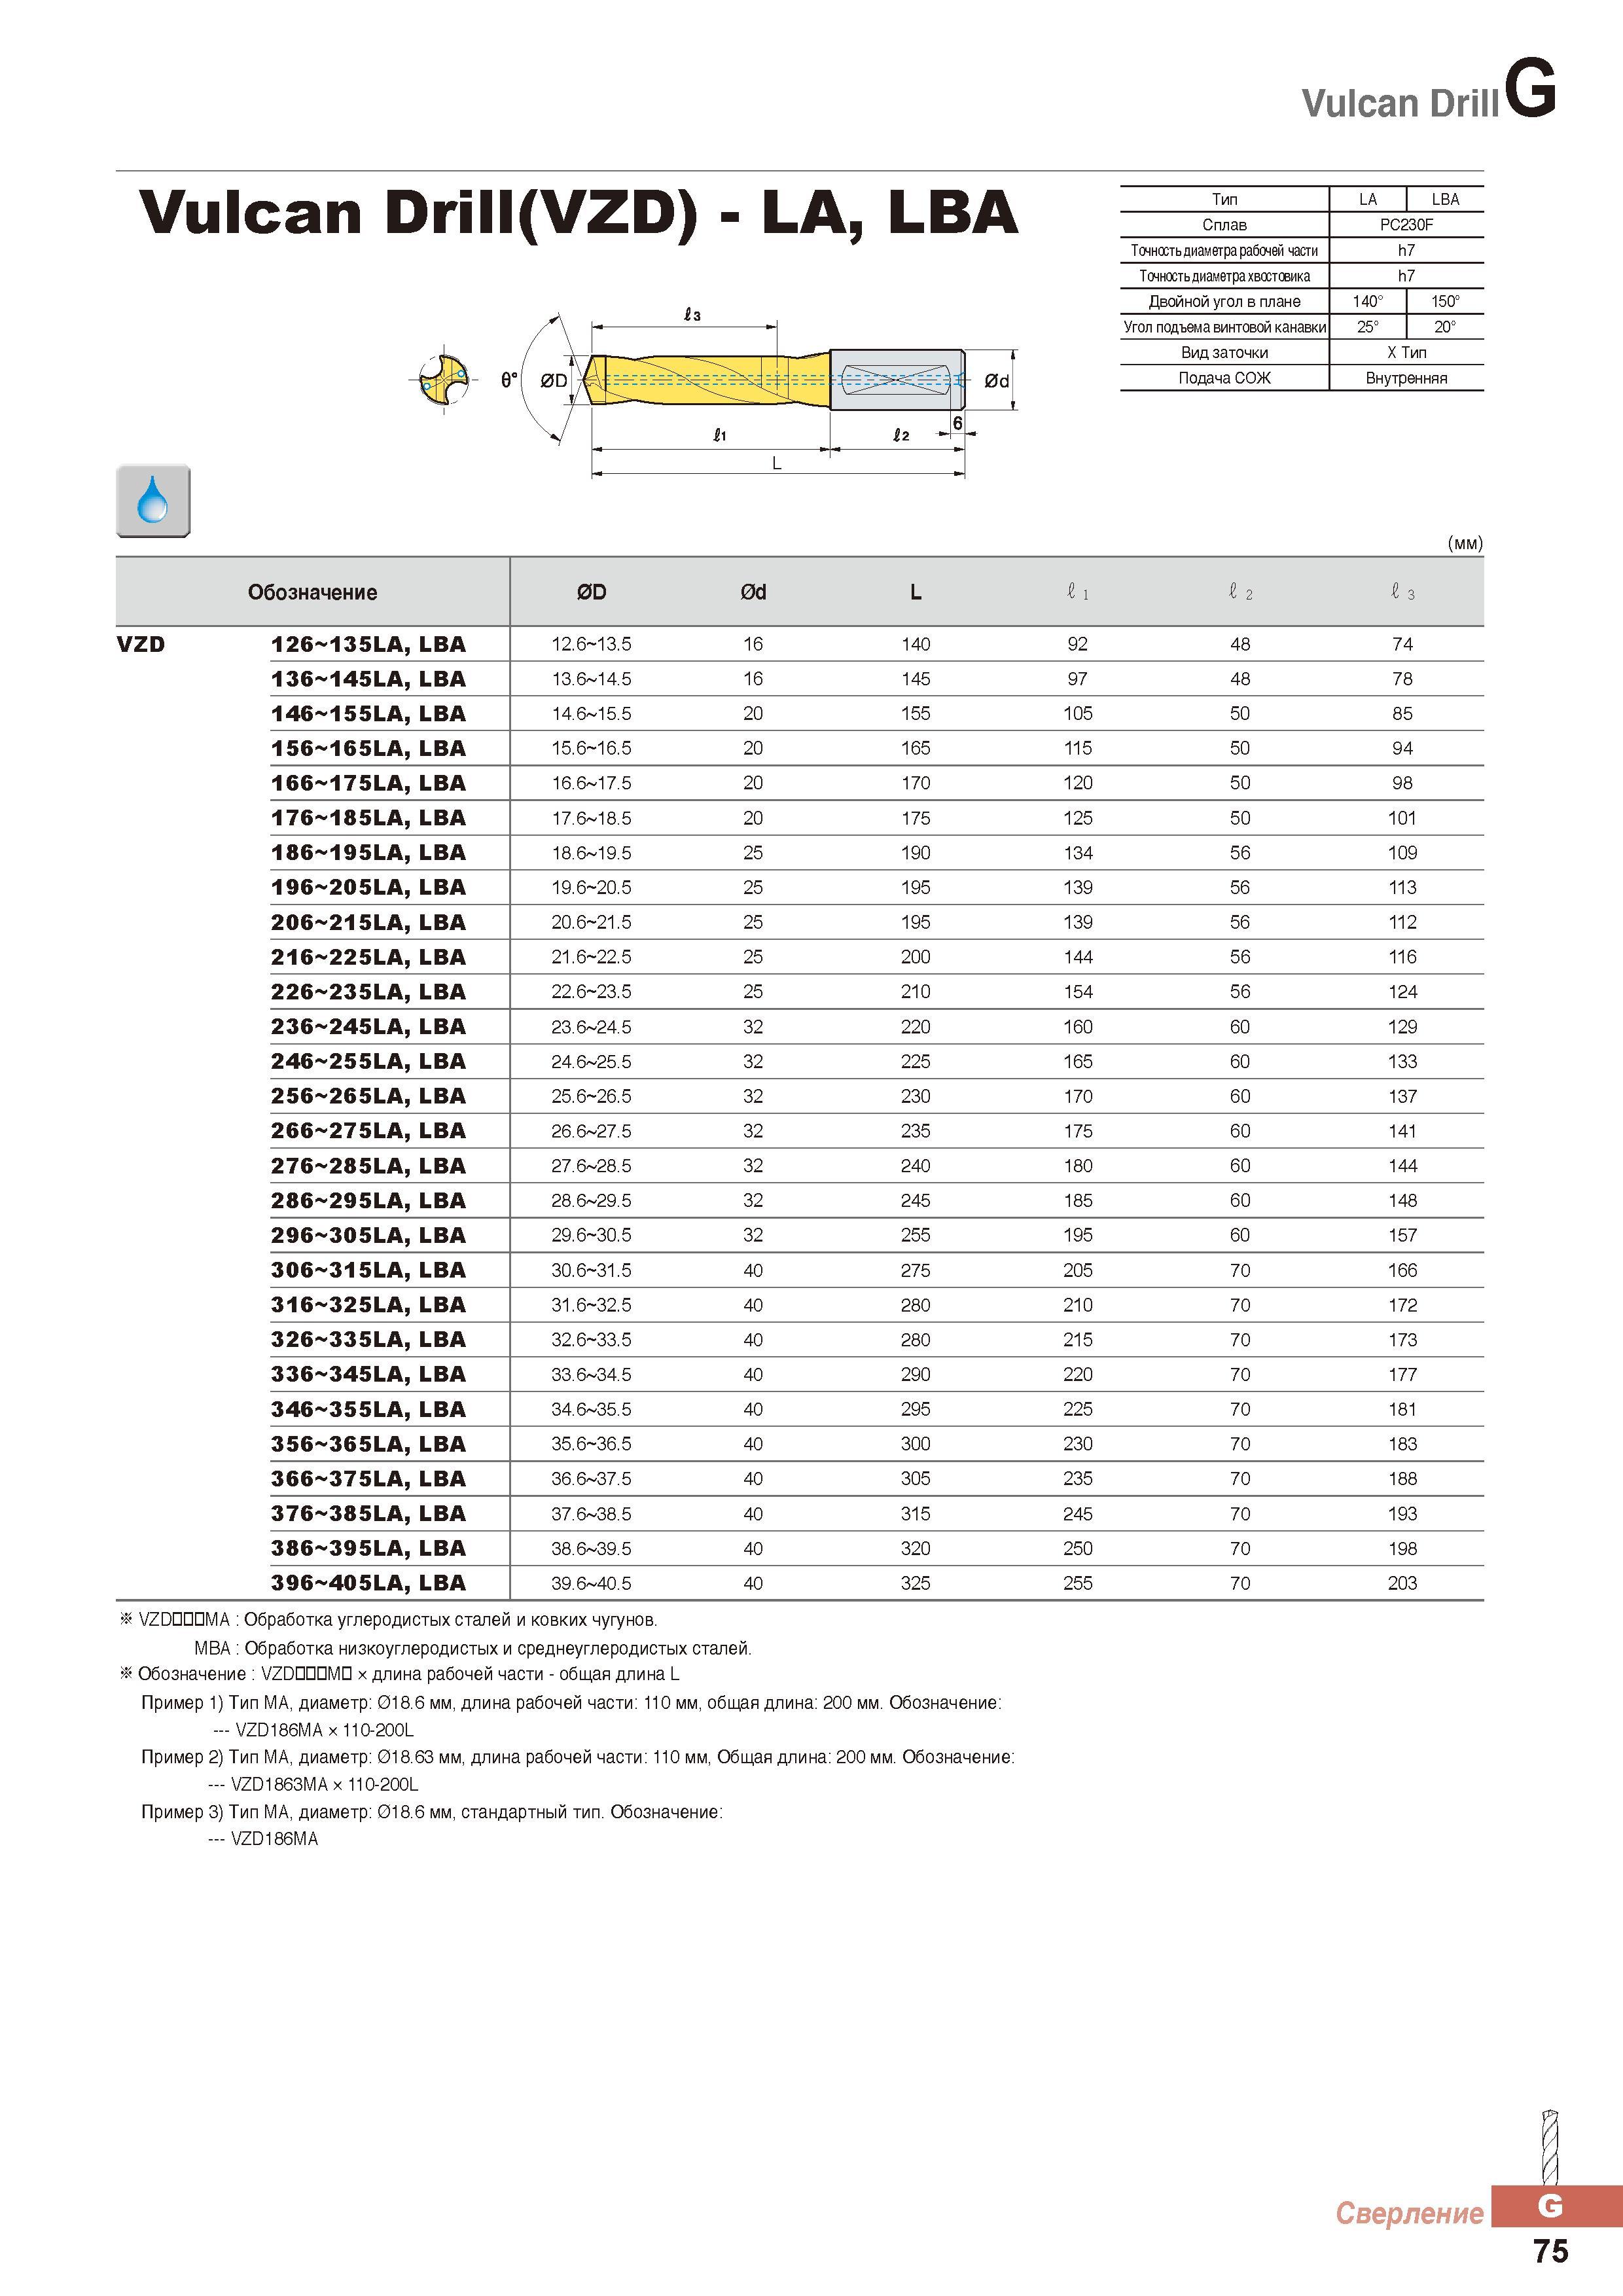The image size is (1623, 2296).
Task: Click the 'VZD' series label in table
Action: [141, 644]
